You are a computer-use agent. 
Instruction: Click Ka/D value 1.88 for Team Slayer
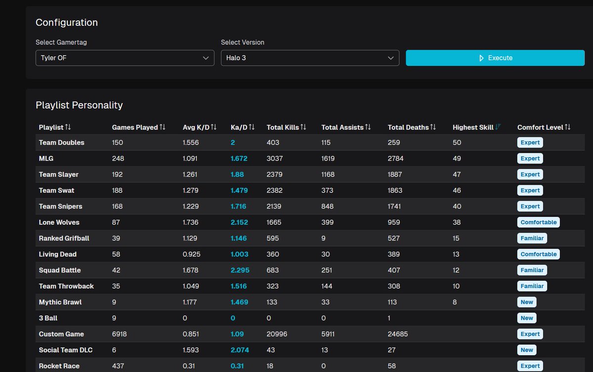[238, 174]
